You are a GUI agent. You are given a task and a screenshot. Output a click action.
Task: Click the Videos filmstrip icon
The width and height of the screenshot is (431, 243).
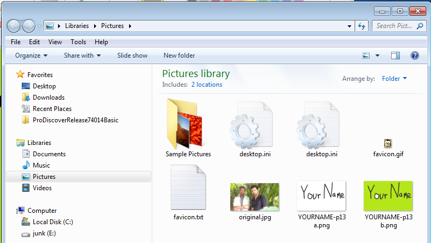point(26,188)
